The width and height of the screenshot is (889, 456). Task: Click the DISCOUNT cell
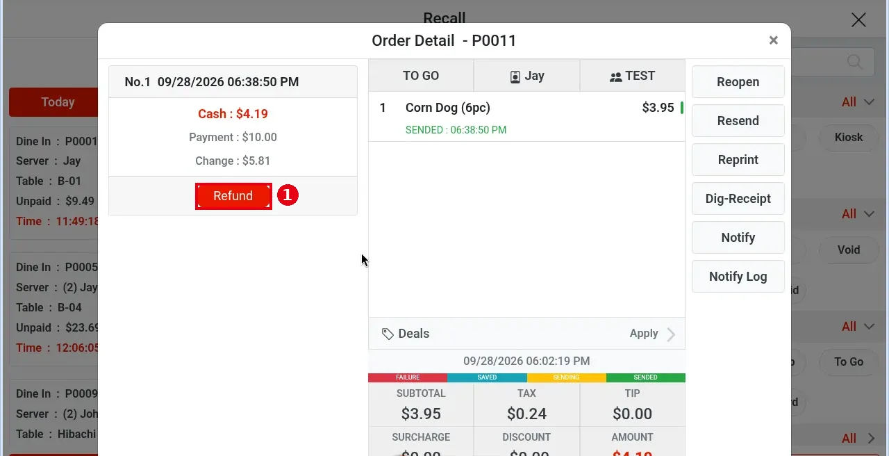(x=526, y=442)
